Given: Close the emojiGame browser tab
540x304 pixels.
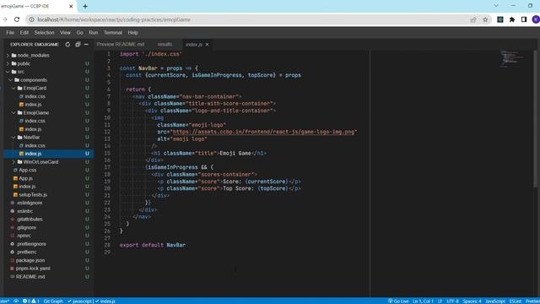Looking at the screenshot, I should click(x=71, y=6).
